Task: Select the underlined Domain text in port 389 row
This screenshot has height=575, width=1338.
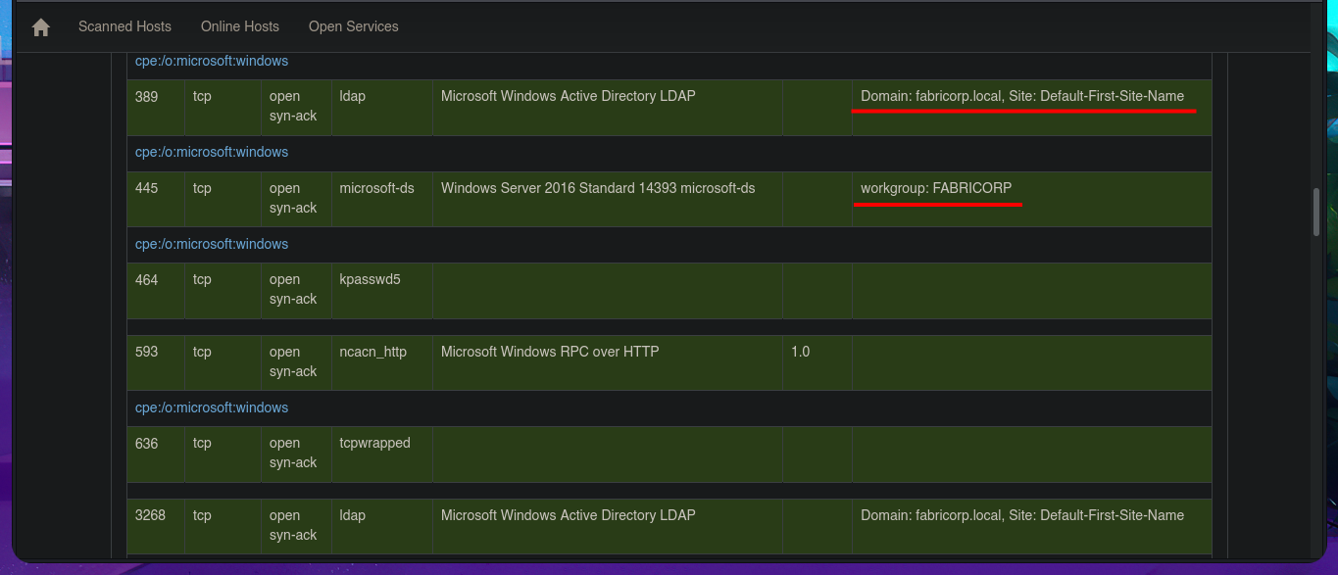Action: pos(1021,96)
